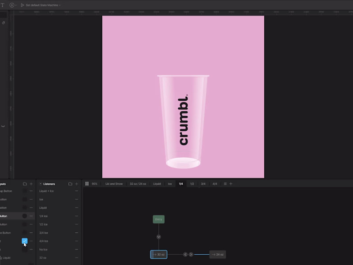Open the timeline options hamburger icon

click(x=225, y=184)
